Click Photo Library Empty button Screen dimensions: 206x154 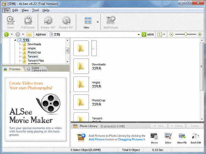coord(195,126)
